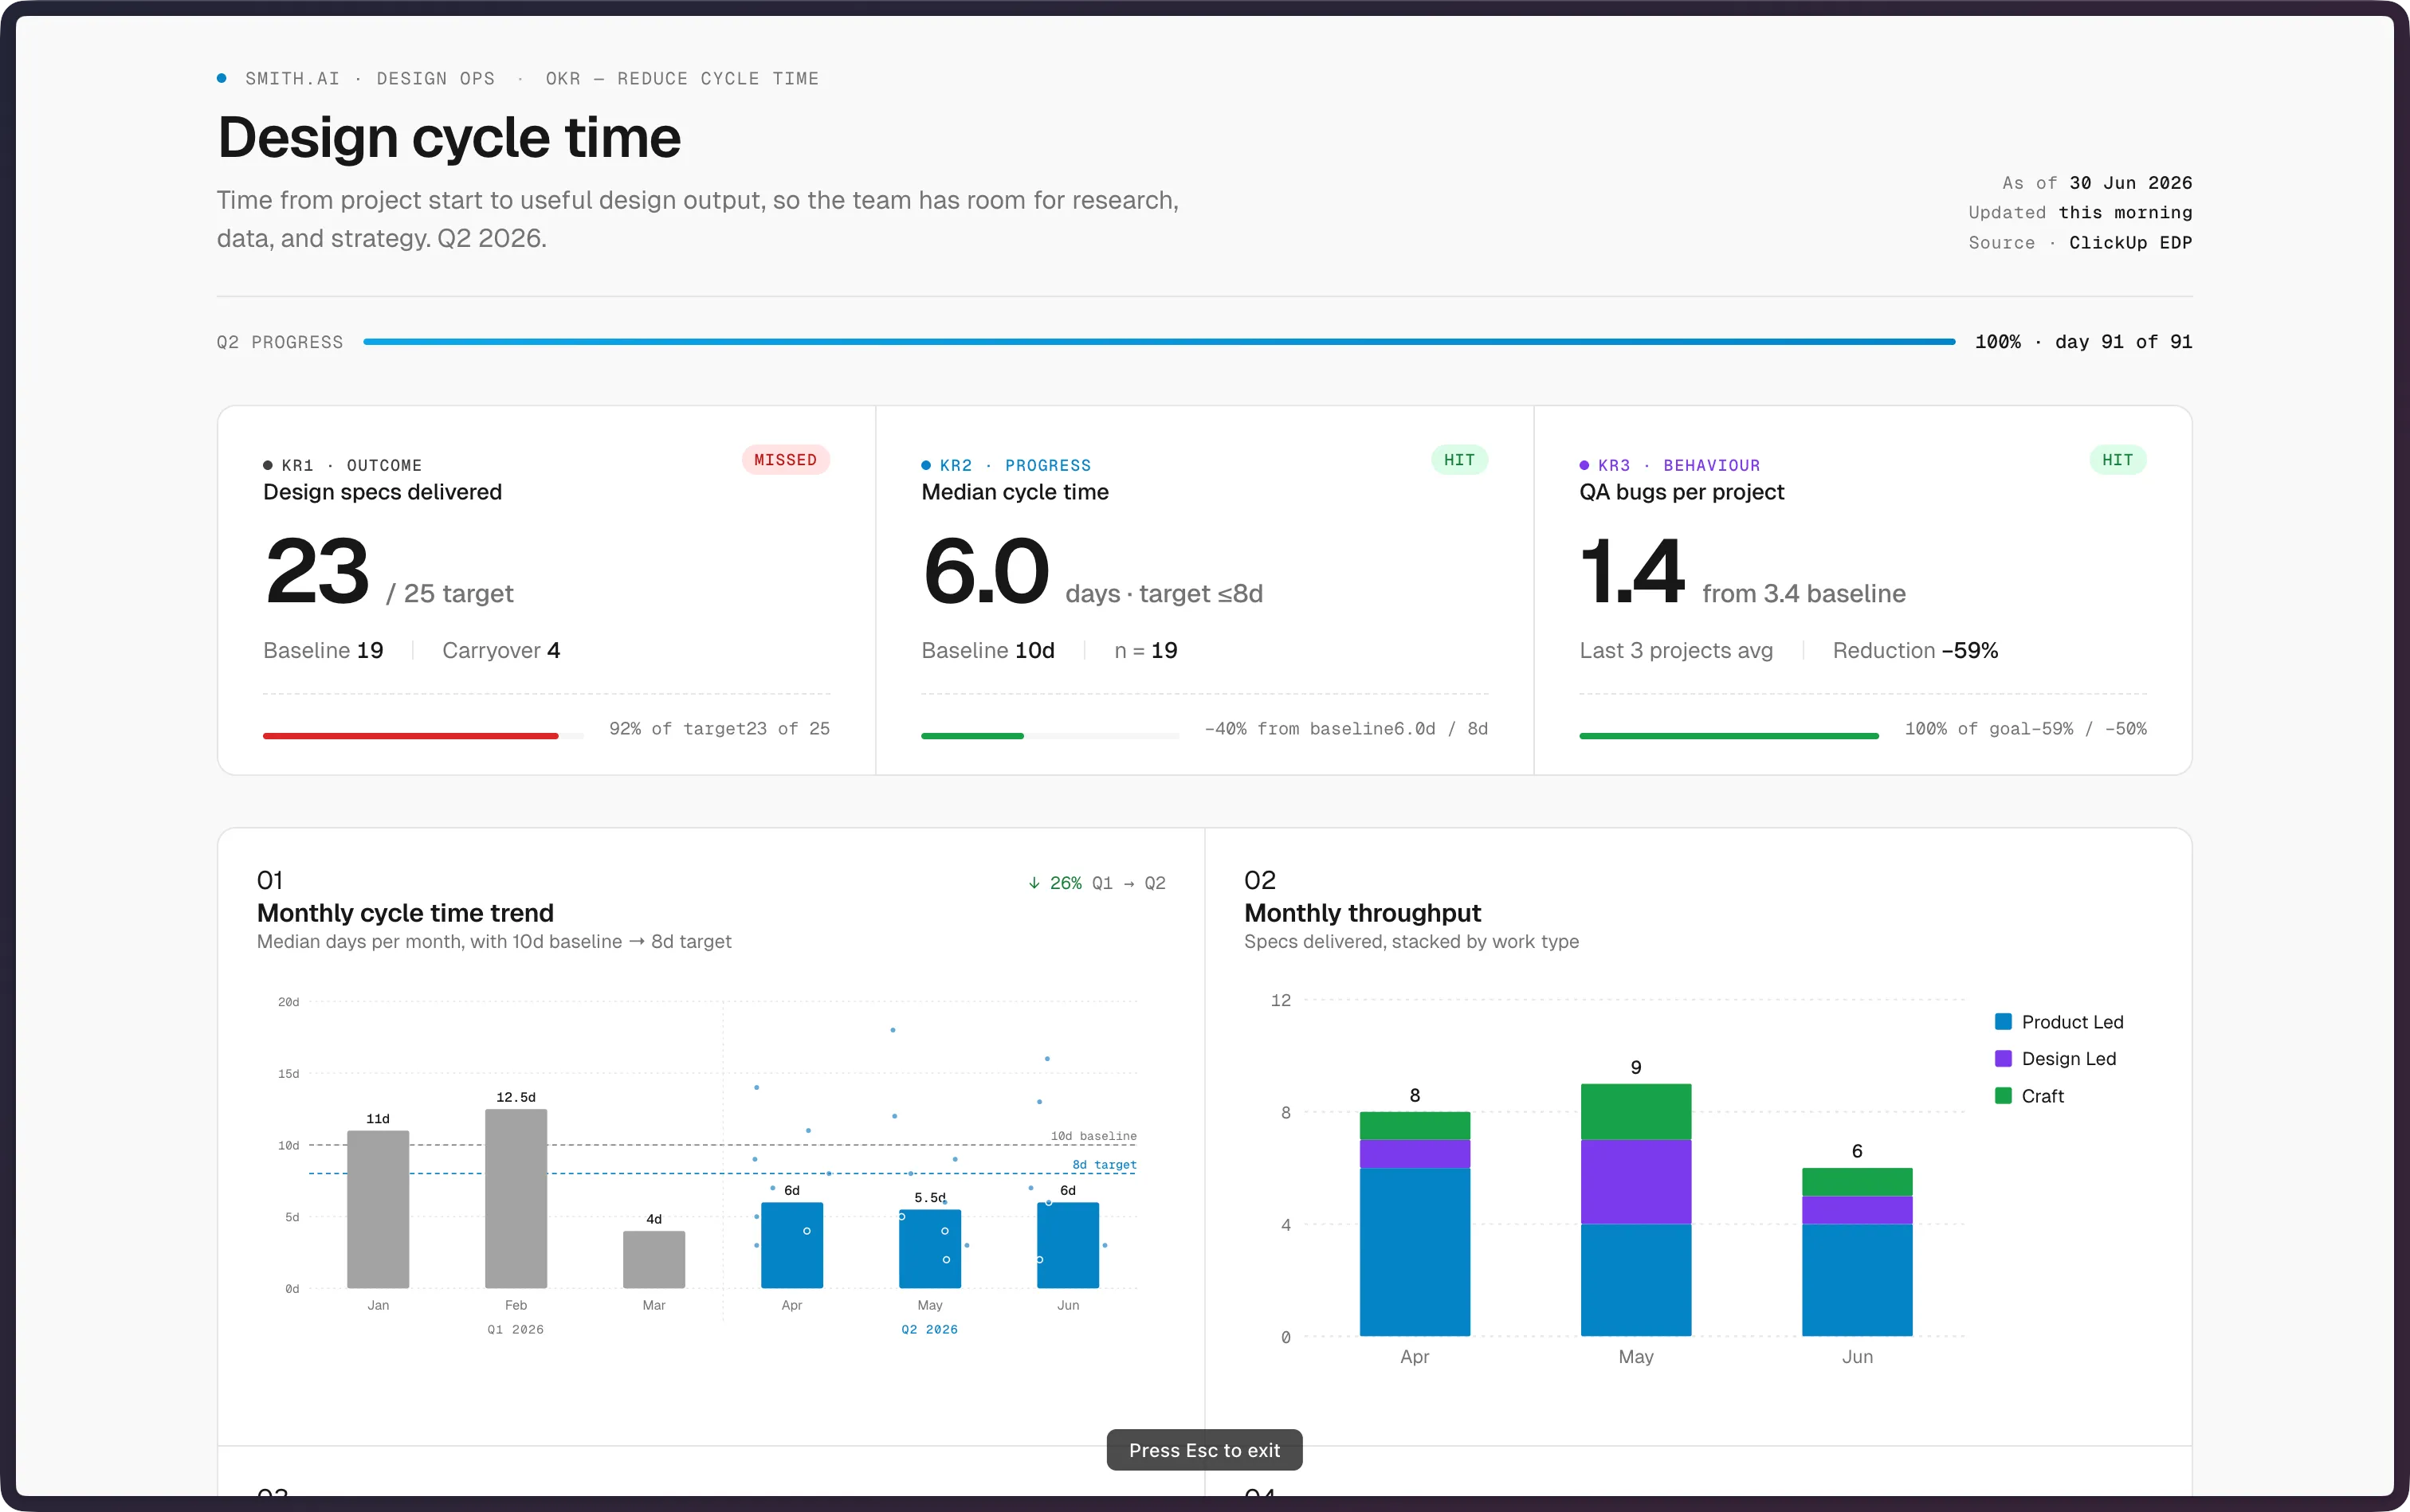Click the large '23' value
This screenshot has width=2410, height=1512.
(x=317, y=571)
